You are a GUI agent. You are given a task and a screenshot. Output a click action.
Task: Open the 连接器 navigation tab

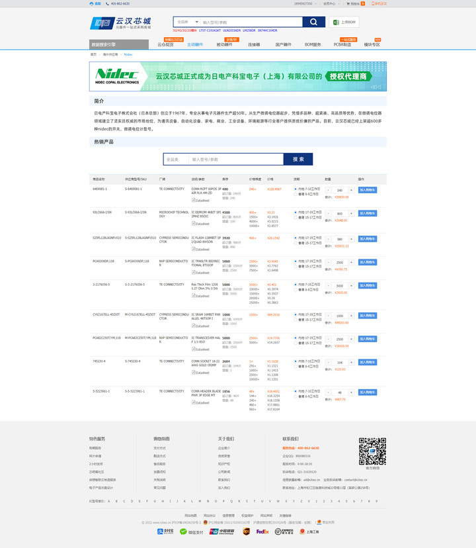pos(254,44)
